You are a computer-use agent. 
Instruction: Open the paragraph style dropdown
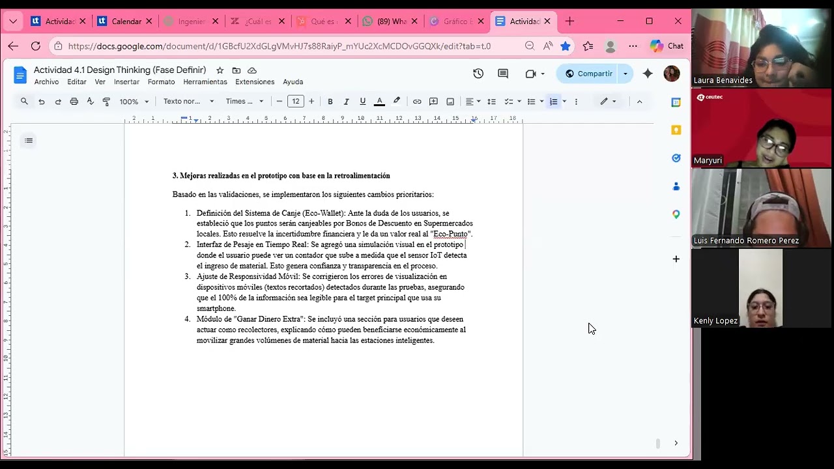188,102
